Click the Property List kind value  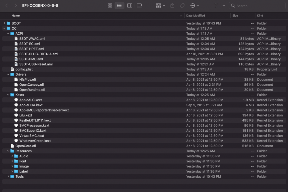click(267, 69)
